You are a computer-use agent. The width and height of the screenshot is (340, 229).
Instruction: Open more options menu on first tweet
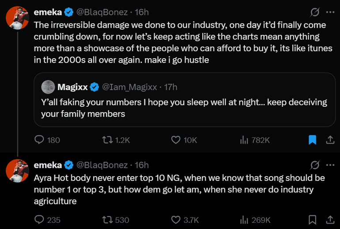329,12
